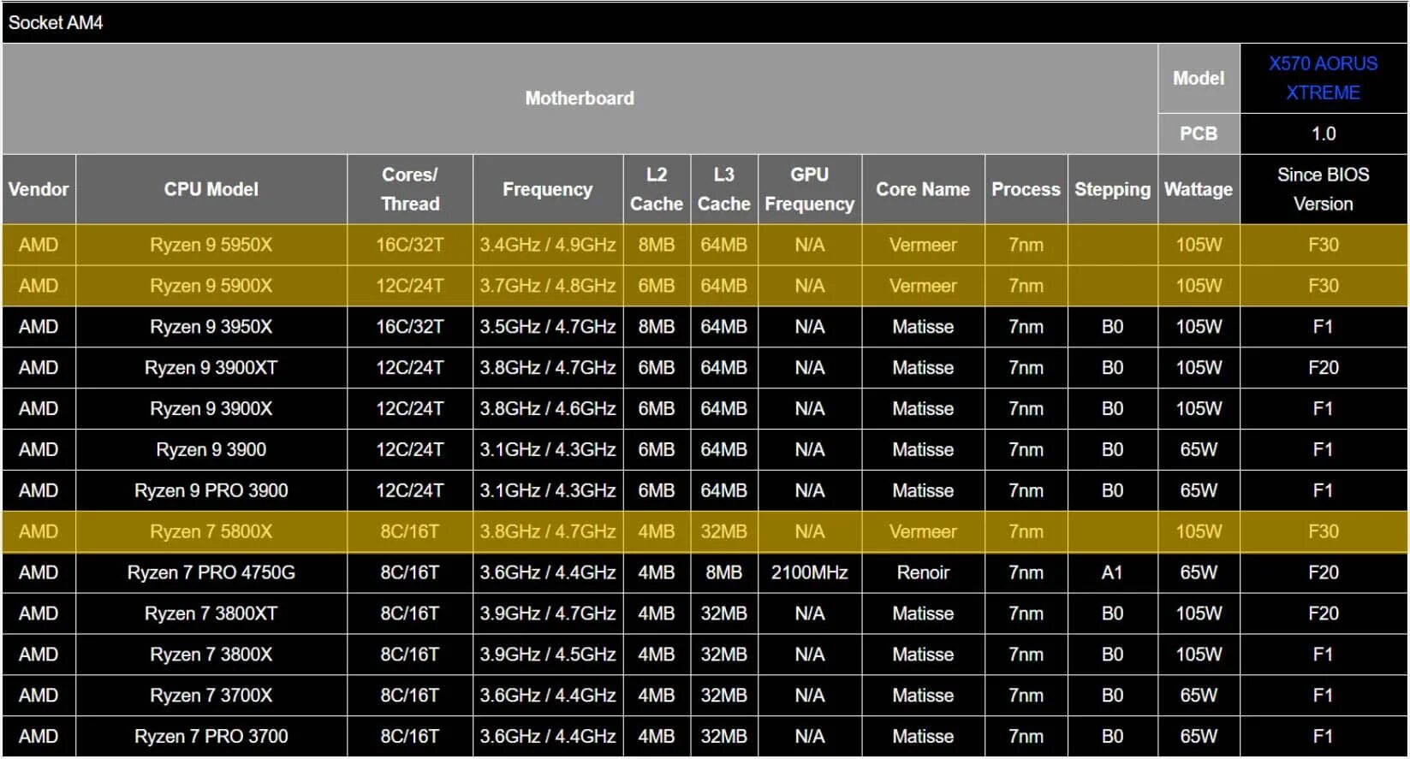Click the CPU Model column header
The width and height of the screenshot is (1410, 759).
tap(211, 189)
